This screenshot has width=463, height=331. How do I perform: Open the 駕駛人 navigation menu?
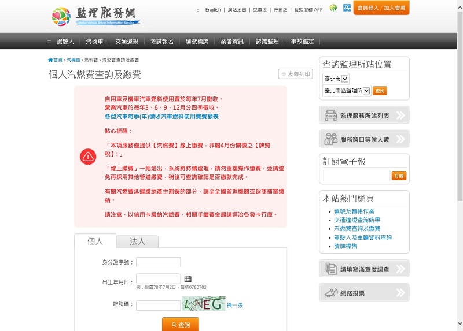(65, 42)
